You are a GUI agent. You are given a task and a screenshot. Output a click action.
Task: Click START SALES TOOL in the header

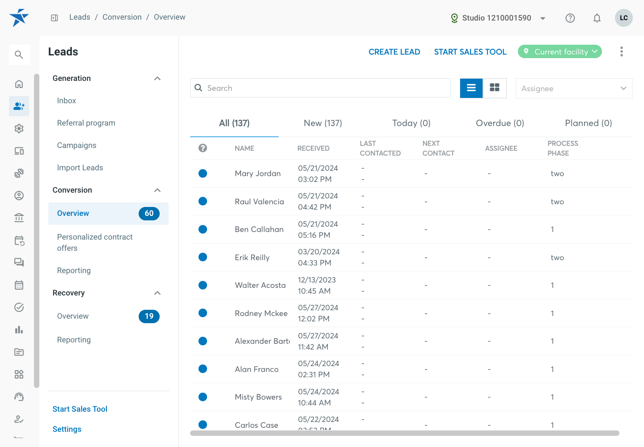click(470, 52)
